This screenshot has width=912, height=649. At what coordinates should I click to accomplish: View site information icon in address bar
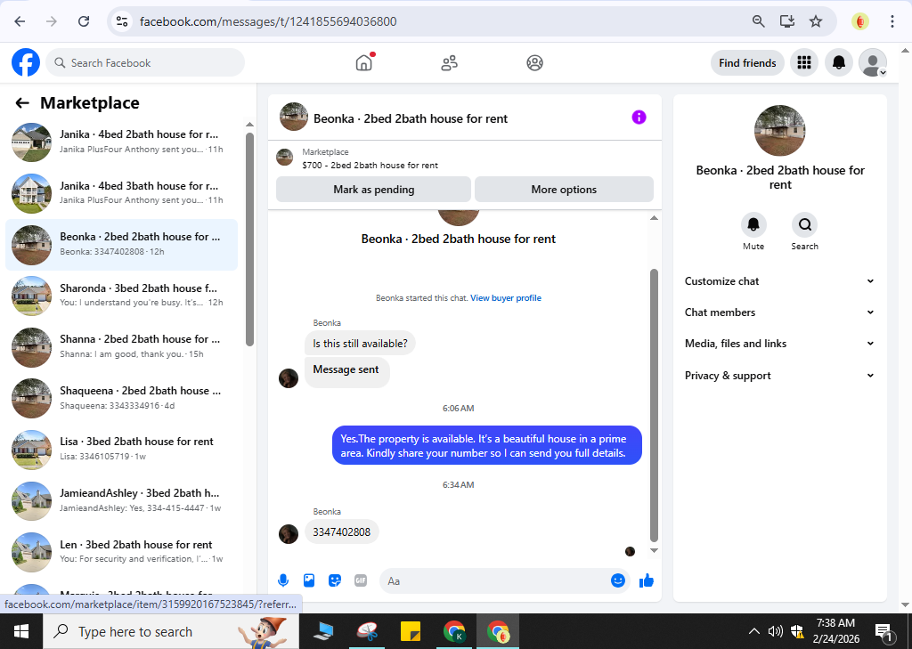[x=121, y=21]
